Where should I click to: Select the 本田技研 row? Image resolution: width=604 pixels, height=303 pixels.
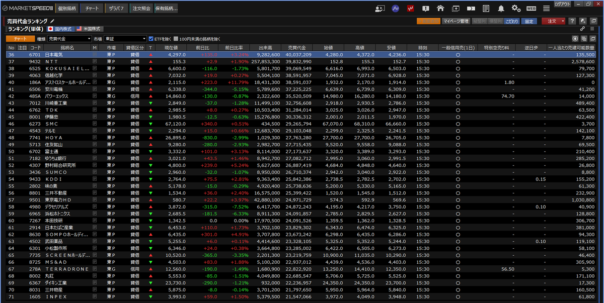(302, 220)
